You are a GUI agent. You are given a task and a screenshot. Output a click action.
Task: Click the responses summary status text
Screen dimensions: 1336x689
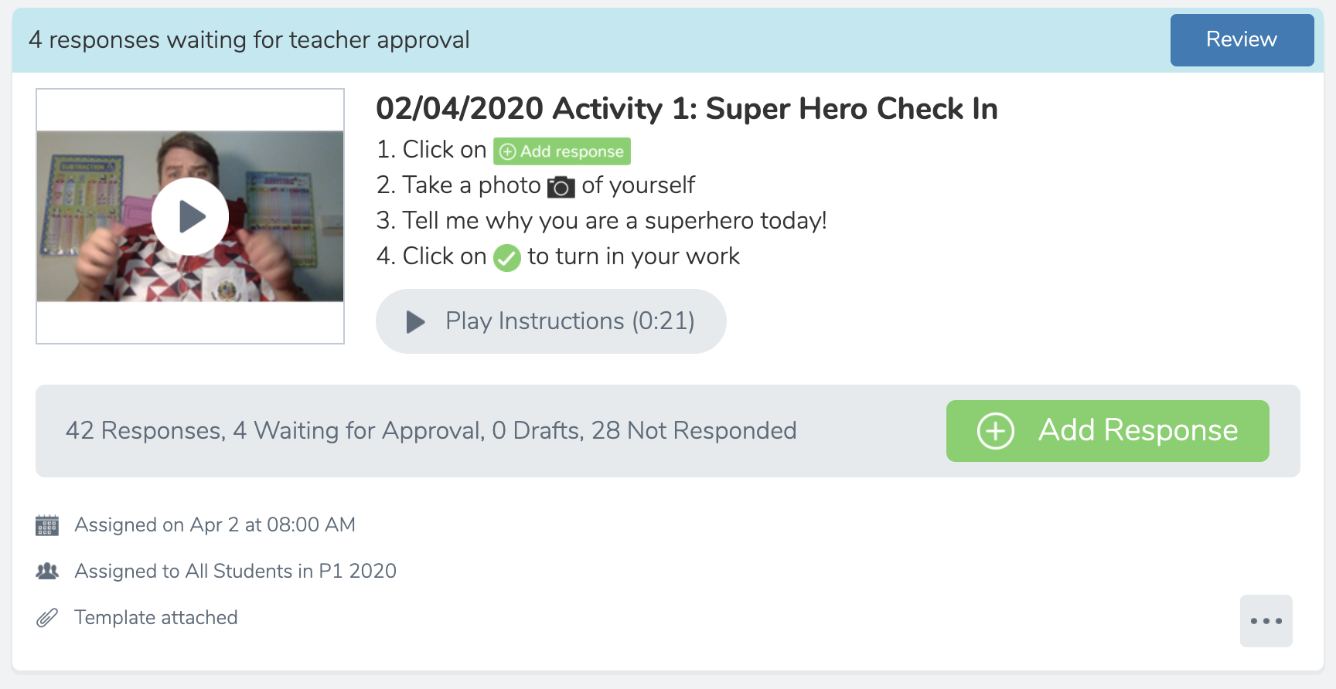pyautogui.click(x=431, y=430)
